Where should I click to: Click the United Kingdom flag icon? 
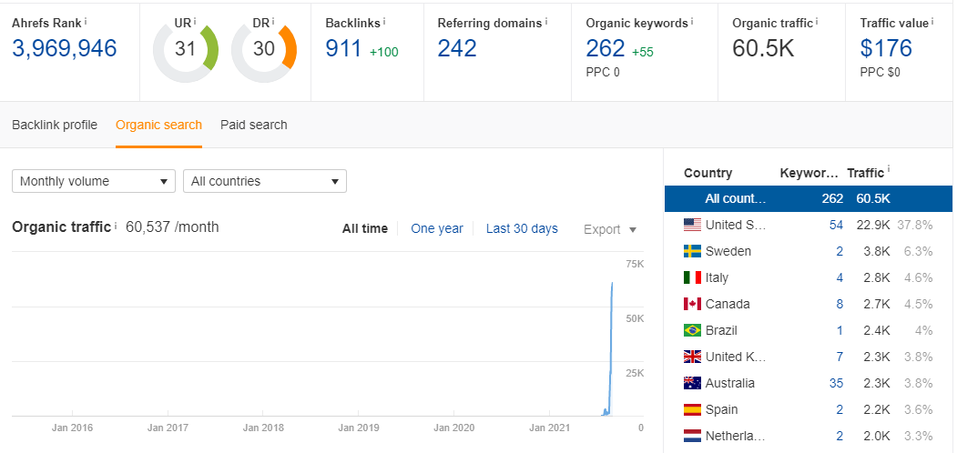(693, 357)
